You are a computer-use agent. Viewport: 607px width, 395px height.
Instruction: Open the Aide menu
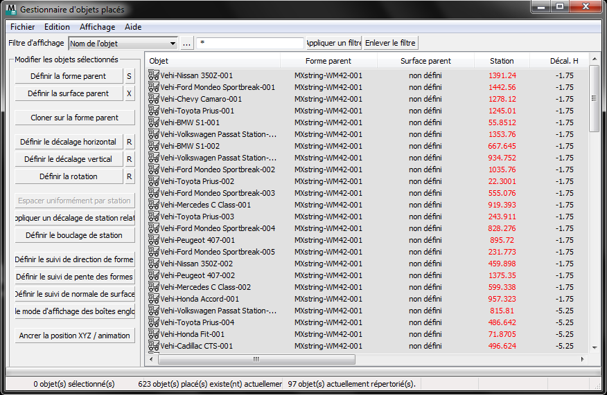pyautogui.click(x=133, y=27)
